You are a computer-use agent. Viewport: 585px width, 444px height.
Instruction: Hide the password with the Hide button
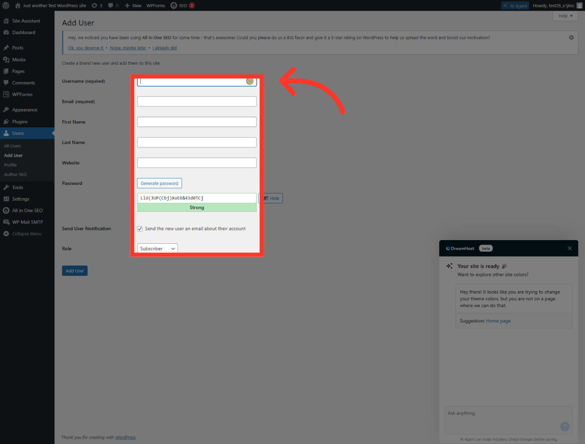pyautogui.click(x=271, y=198)
